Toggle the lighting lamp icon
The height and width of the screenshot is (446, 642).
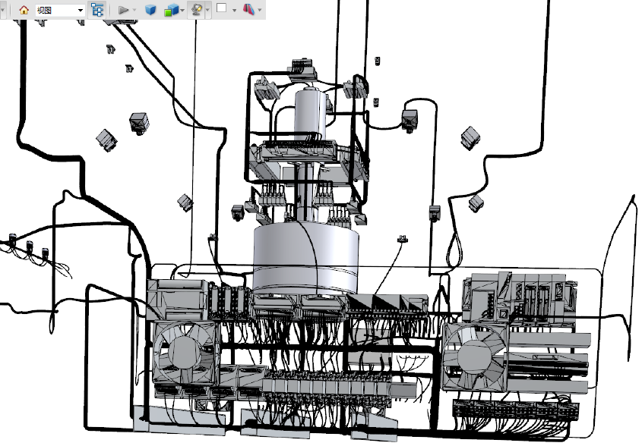pos(197,10)
